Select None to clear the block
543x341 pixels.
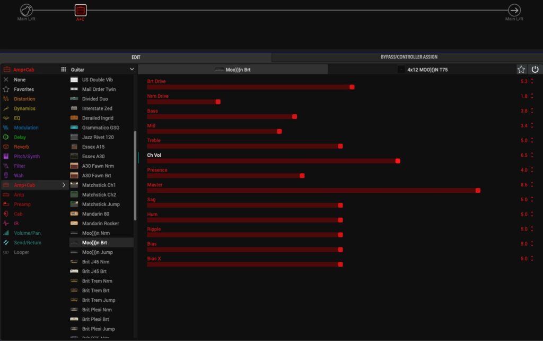tap(20, 80)
